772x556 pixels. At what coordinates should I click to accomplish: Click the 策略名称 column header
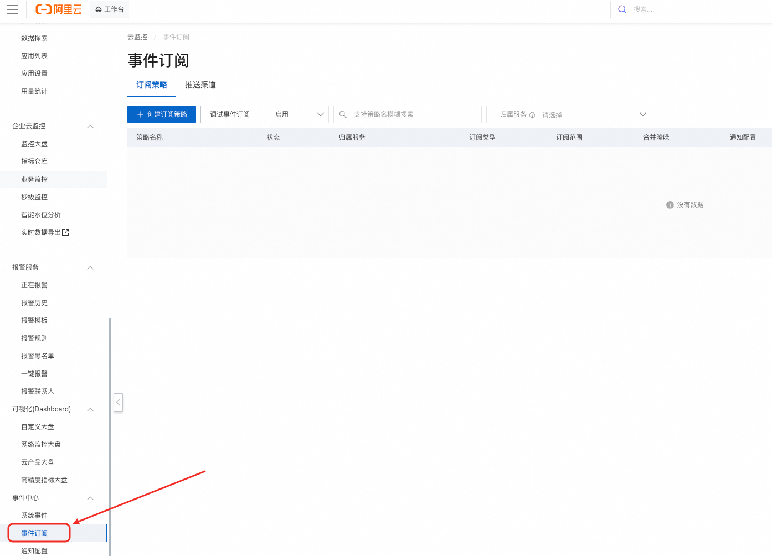tap(150, 137)
